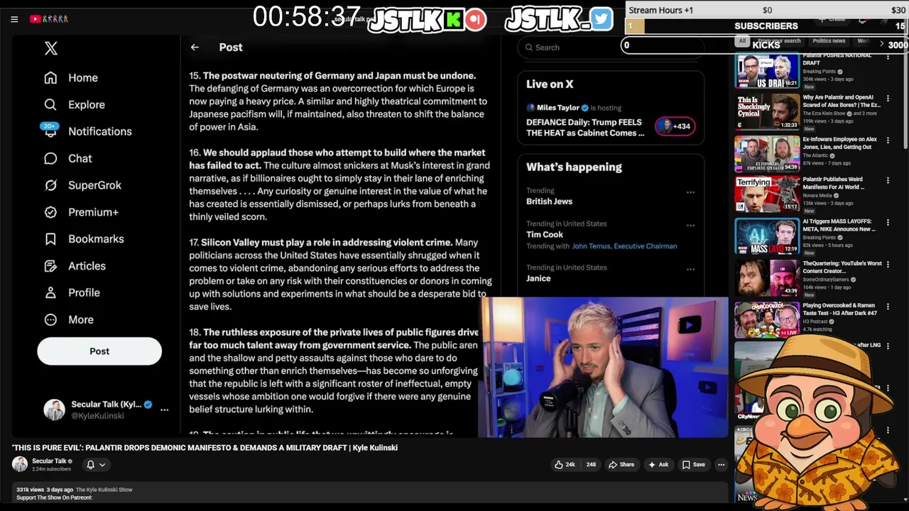Go back using Post arrow
The image size is (909, 511).
pyautogui.click(x=195, y=48)
